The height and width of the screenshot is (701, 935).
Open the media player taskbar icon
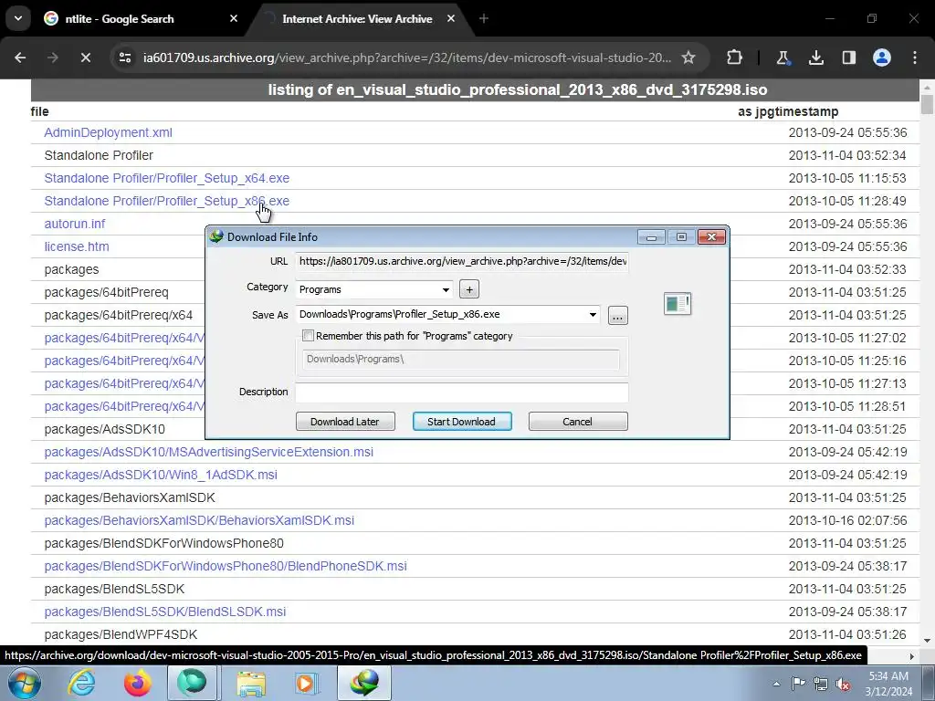[308, 683]
